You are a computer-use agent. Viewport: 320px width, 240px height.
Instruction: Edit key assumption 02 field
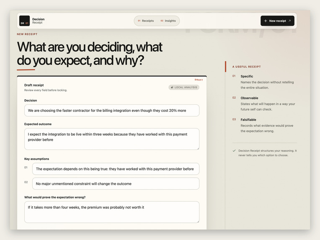[116, 184]
